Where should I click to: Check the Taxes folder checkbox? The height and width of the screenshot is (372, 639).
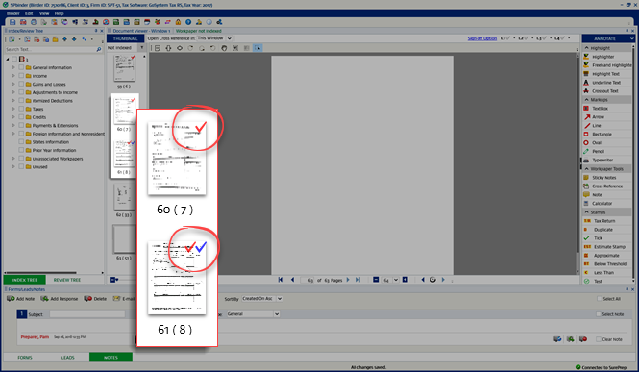click(21, 109)
